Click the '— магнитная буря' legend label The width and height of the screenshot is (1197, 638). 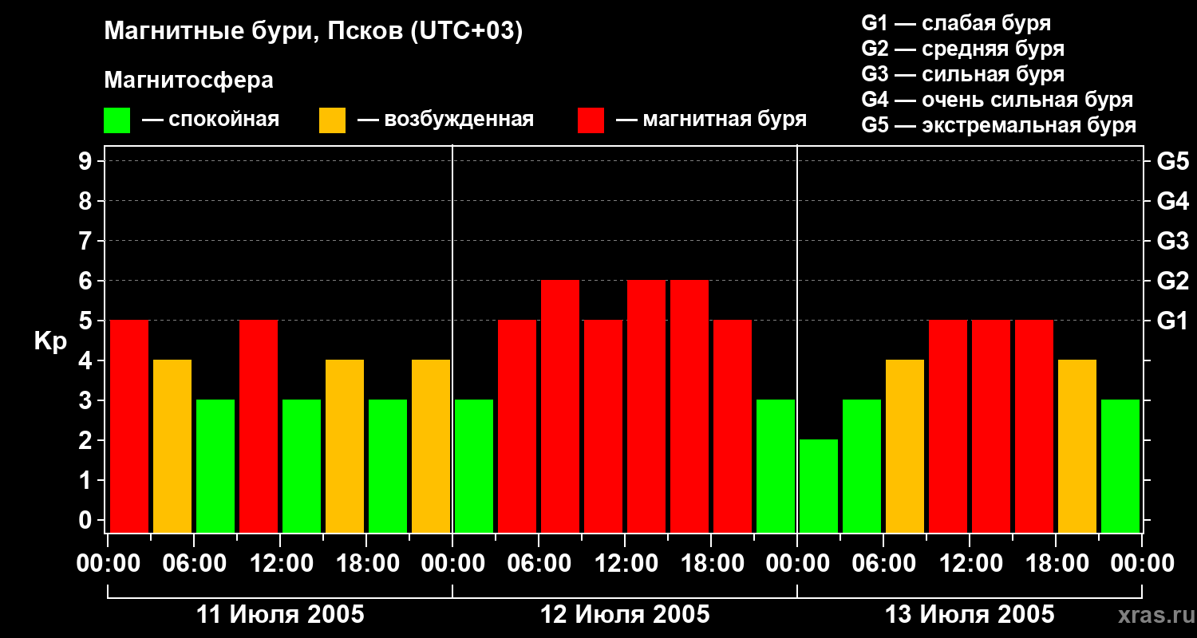point(712,120)
